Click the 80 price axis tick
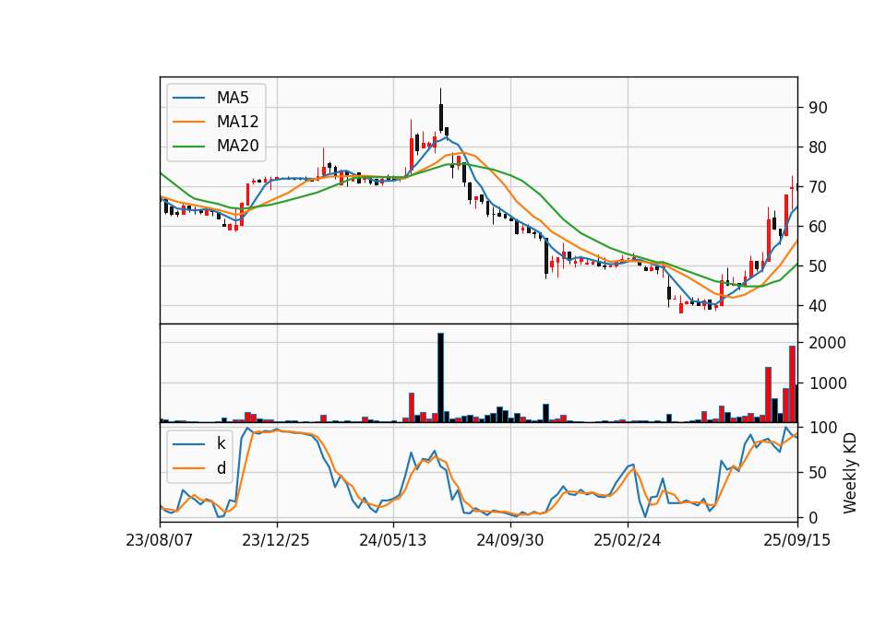Viewport: 886px width, 636px height. (x=818, y=147)
